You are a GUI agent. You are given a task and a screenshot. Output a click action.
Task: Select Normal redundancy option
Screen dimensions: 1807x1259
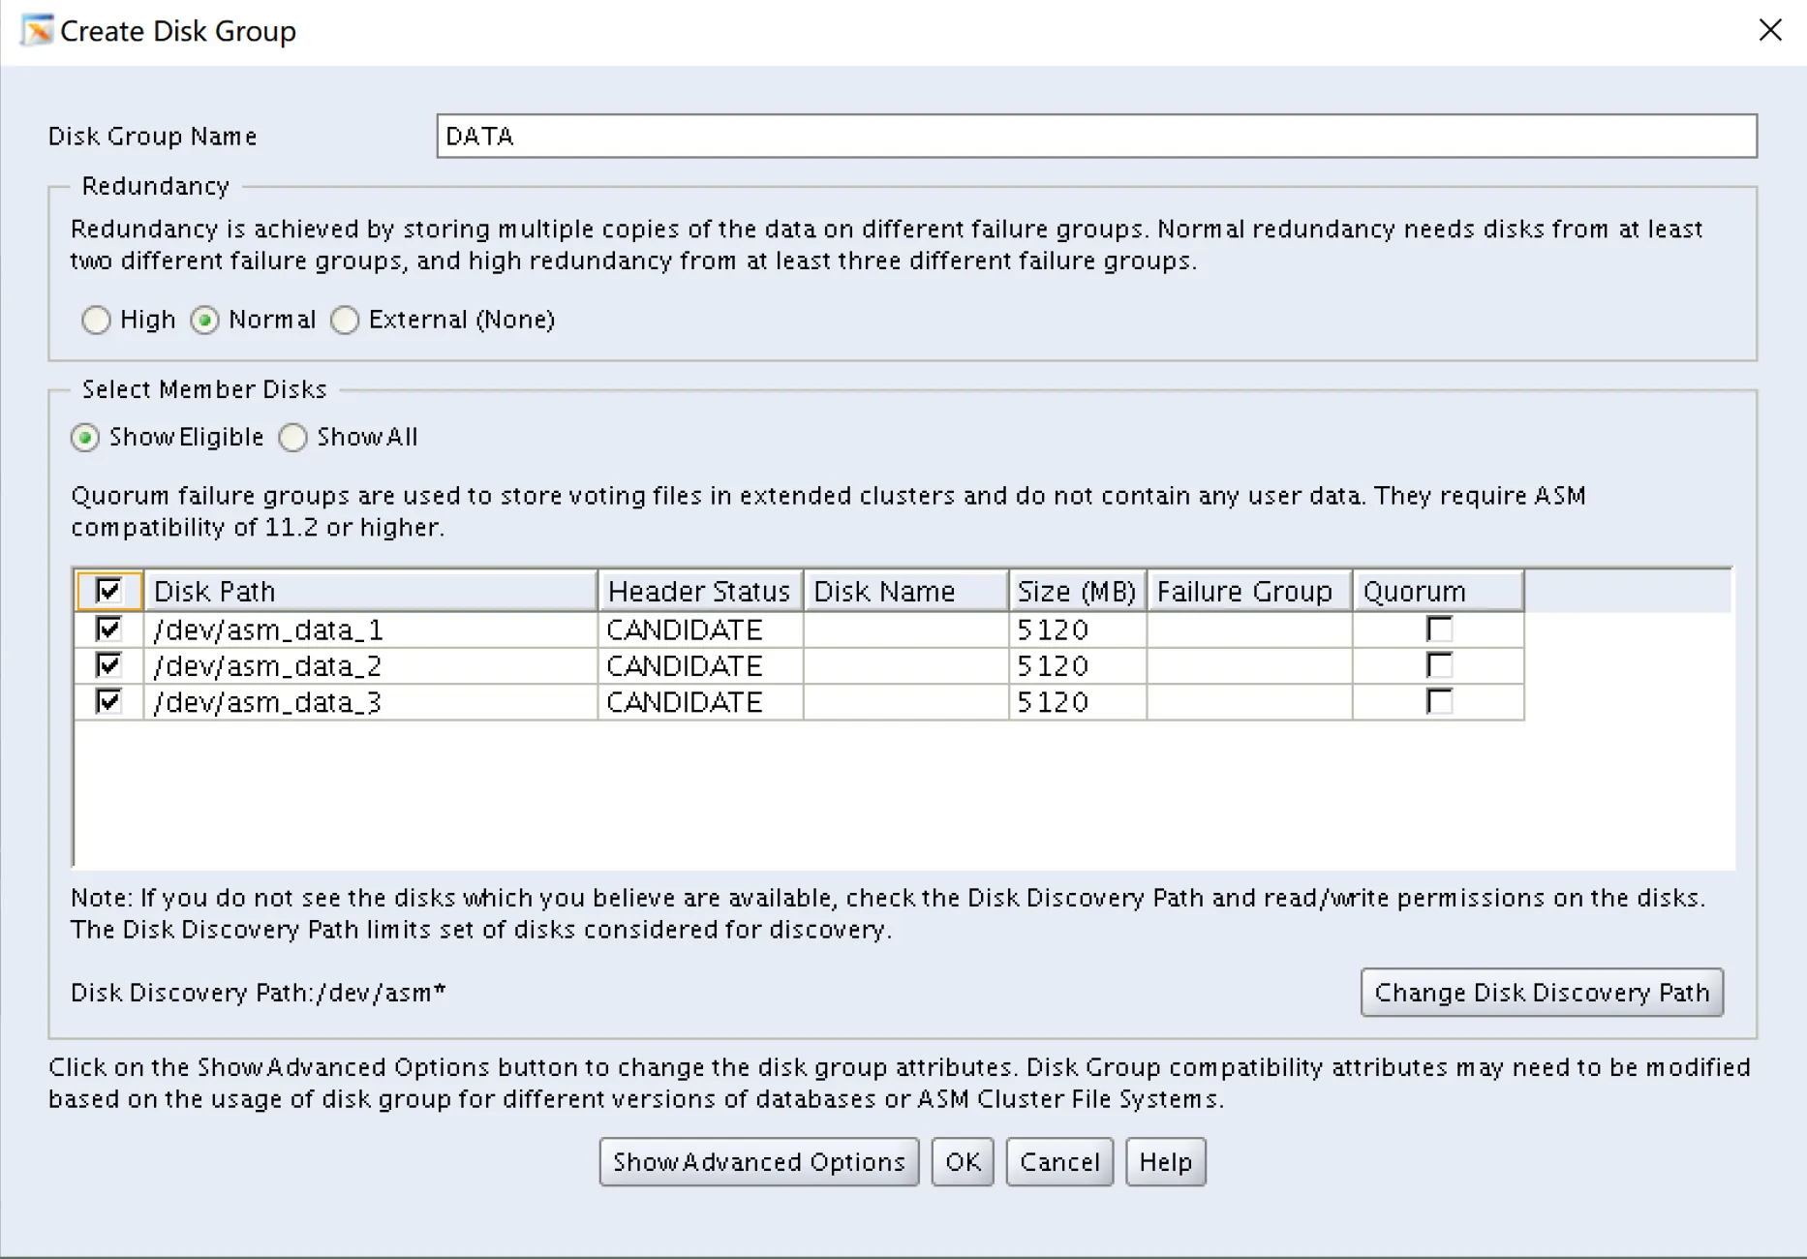coord(205,321)
